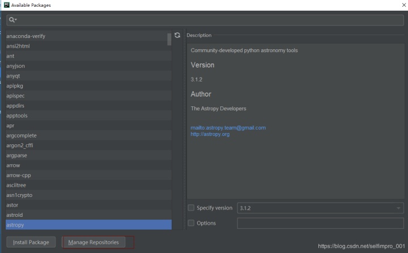Select the apispec package
The height and width of the screenshot is (253, 408).
[x=88, y=96]
